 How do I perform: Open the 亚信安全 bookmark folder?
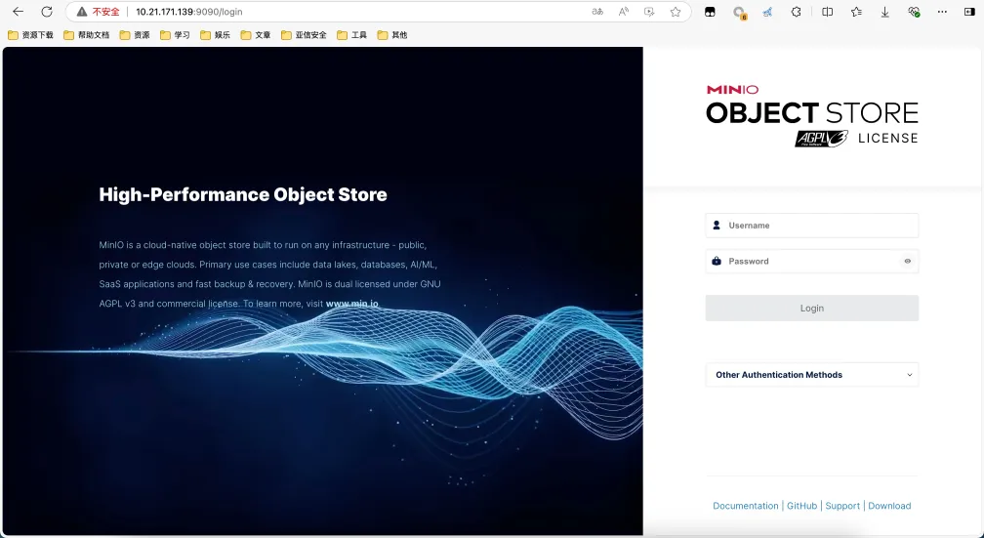click(x=305, y=35)
